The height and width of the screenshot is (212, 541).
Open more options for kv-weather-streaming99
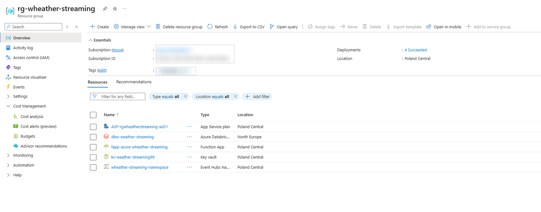point(189,157)
